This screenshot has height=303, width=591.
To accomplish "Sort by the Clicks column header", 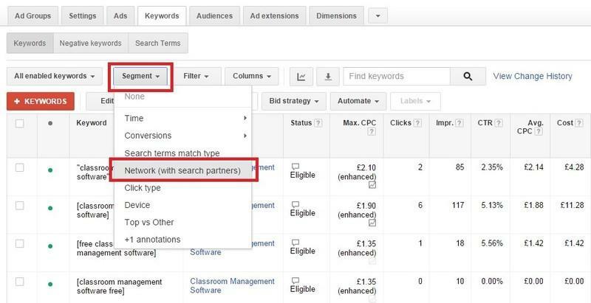I will [400, 123].
